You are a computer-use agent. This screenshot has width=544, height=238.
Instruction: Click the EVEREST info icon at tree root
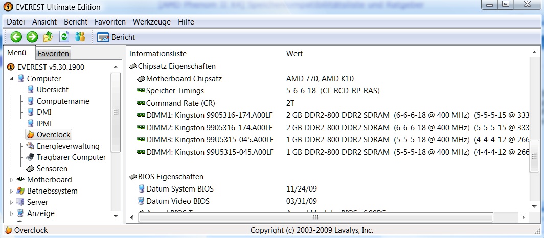pyautogui.click(x=11, y=67)
